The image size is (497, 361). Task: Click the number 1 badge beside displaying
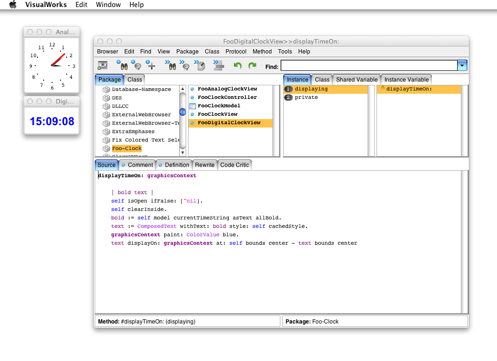coord(288,89)
